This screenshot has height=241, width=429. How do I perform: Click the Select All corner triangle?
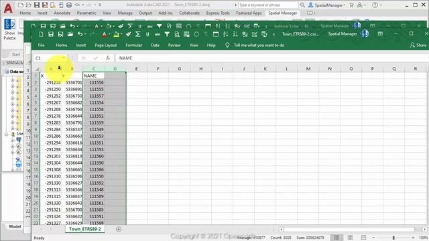coord(37,69)
